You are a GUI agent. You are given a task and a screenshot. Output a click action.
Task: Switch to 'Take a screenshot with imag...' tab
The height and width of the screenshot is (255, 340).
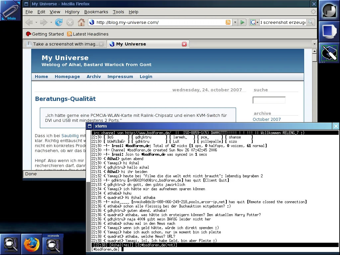tap(65, 44)
